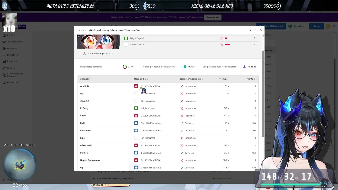Click the modal's vertical scrollbar
The image size is (338, 190).
(263, 94)
